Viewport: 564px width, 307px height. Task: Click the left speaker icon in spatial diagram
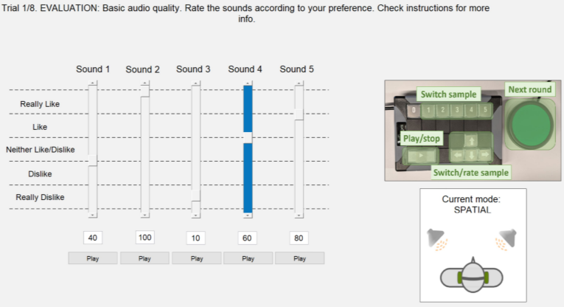click(x=437, y=239)
